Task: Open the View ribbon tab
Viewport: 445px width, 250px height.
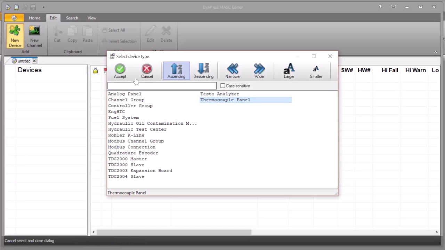Action: [92, 18]
